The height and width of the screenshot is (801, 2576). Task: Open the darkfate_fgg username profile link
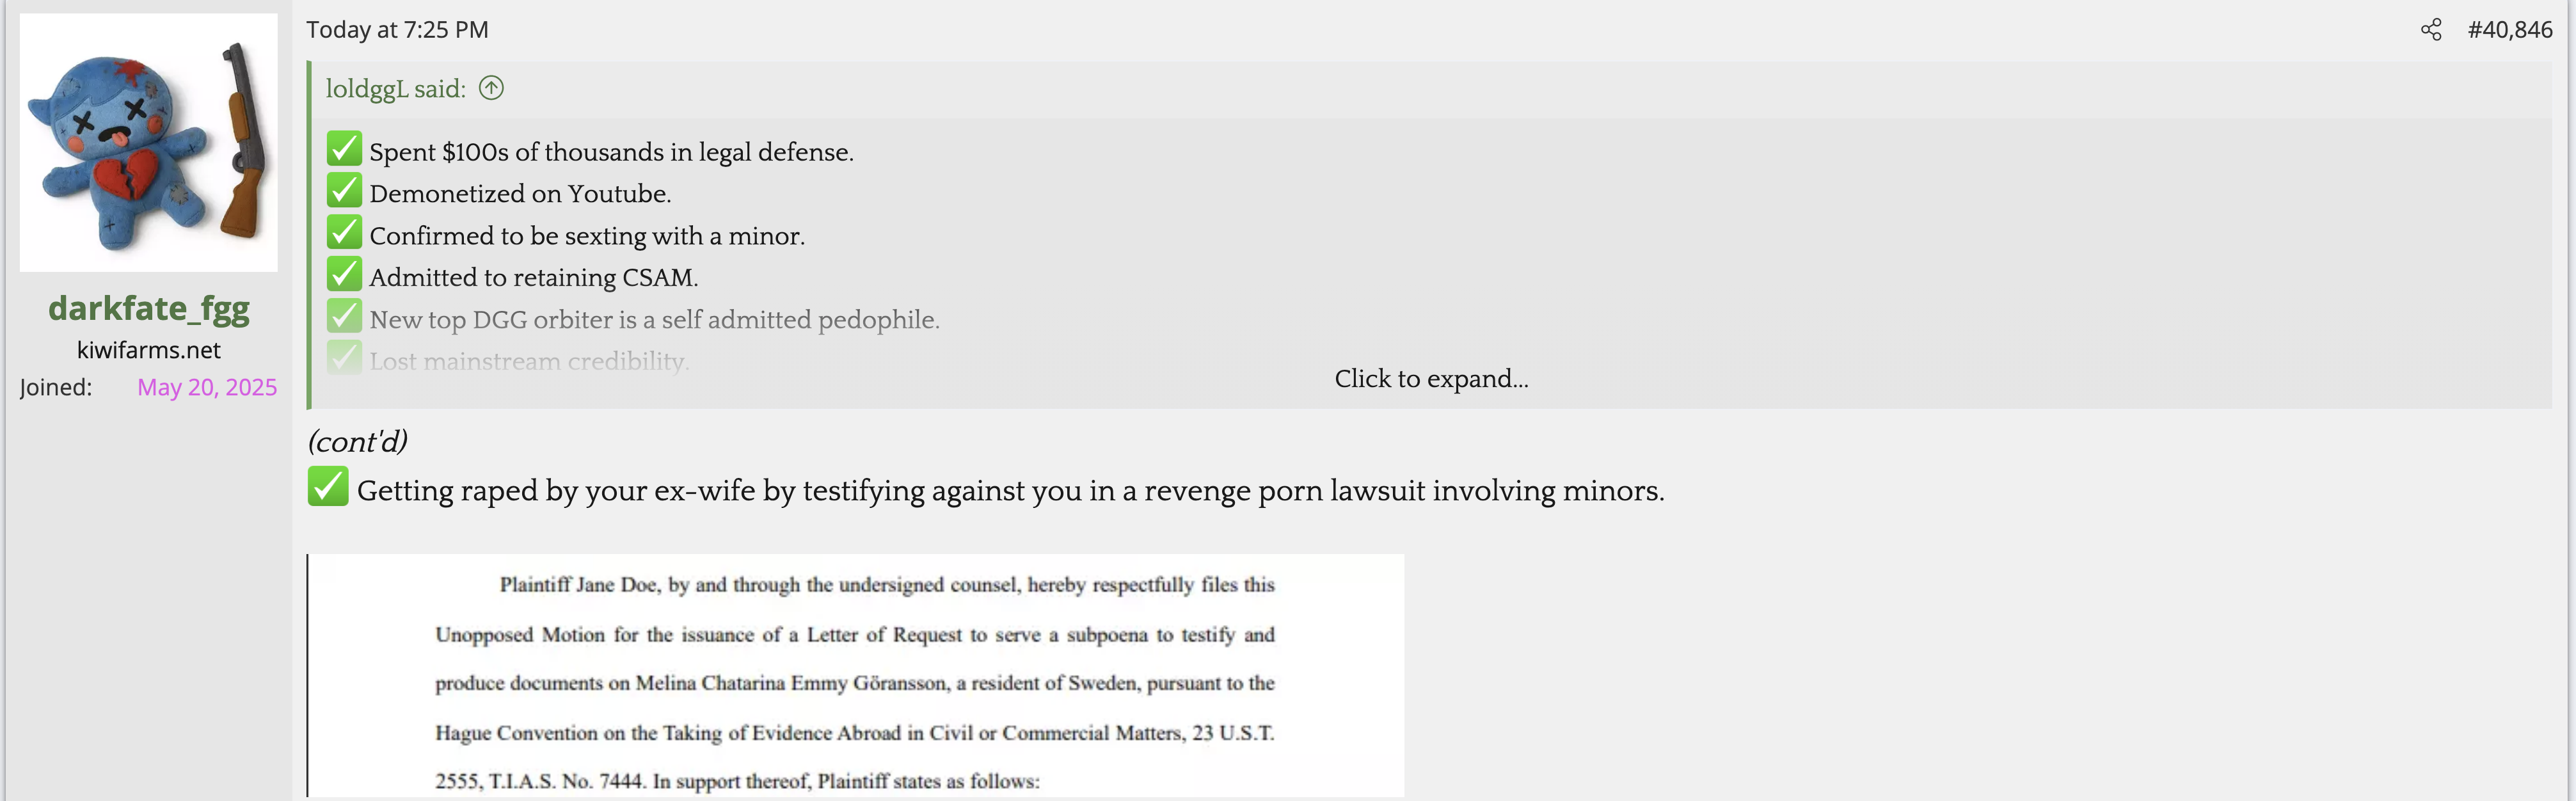[x=149, y=308]
